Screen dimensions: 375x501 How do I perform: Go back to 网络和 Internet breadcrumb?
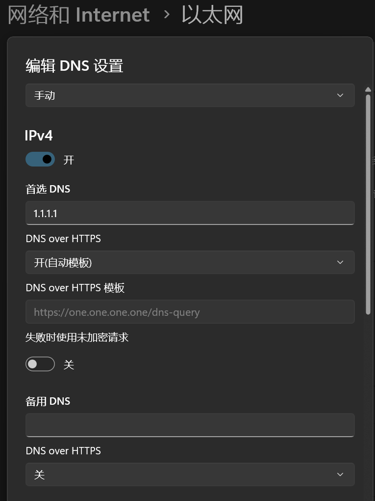click(x=79, y=15)
